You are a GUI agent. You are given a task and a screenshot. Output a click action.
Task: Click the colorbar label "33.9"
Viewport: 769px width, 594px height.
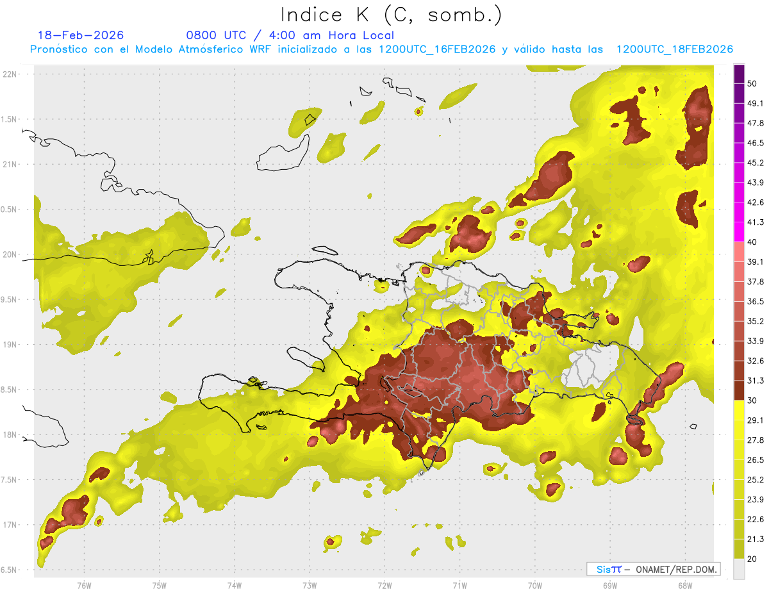pyautogui.click(x=756, y=341)
